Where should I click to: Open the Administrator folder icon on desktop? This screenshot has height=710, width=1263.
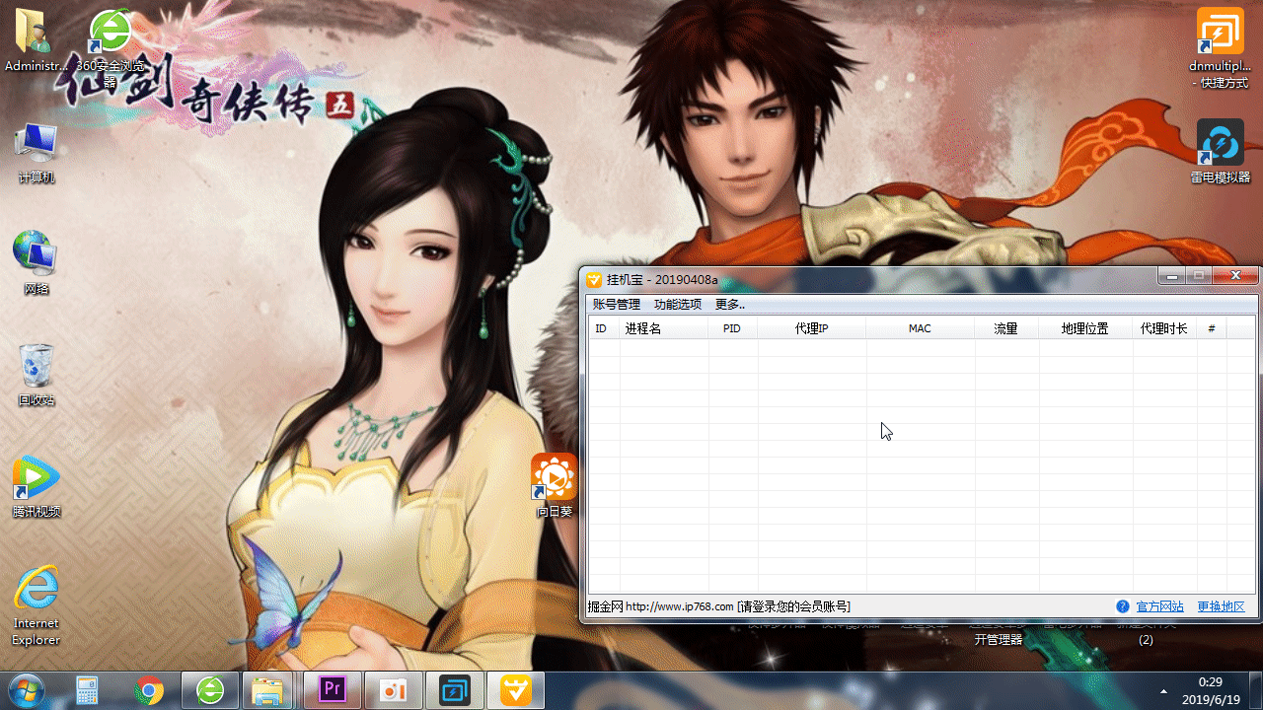[36, 39]
